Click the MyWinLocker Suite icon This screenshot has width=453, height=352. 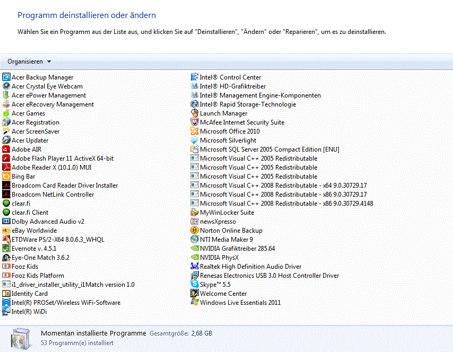coord(195,212)
